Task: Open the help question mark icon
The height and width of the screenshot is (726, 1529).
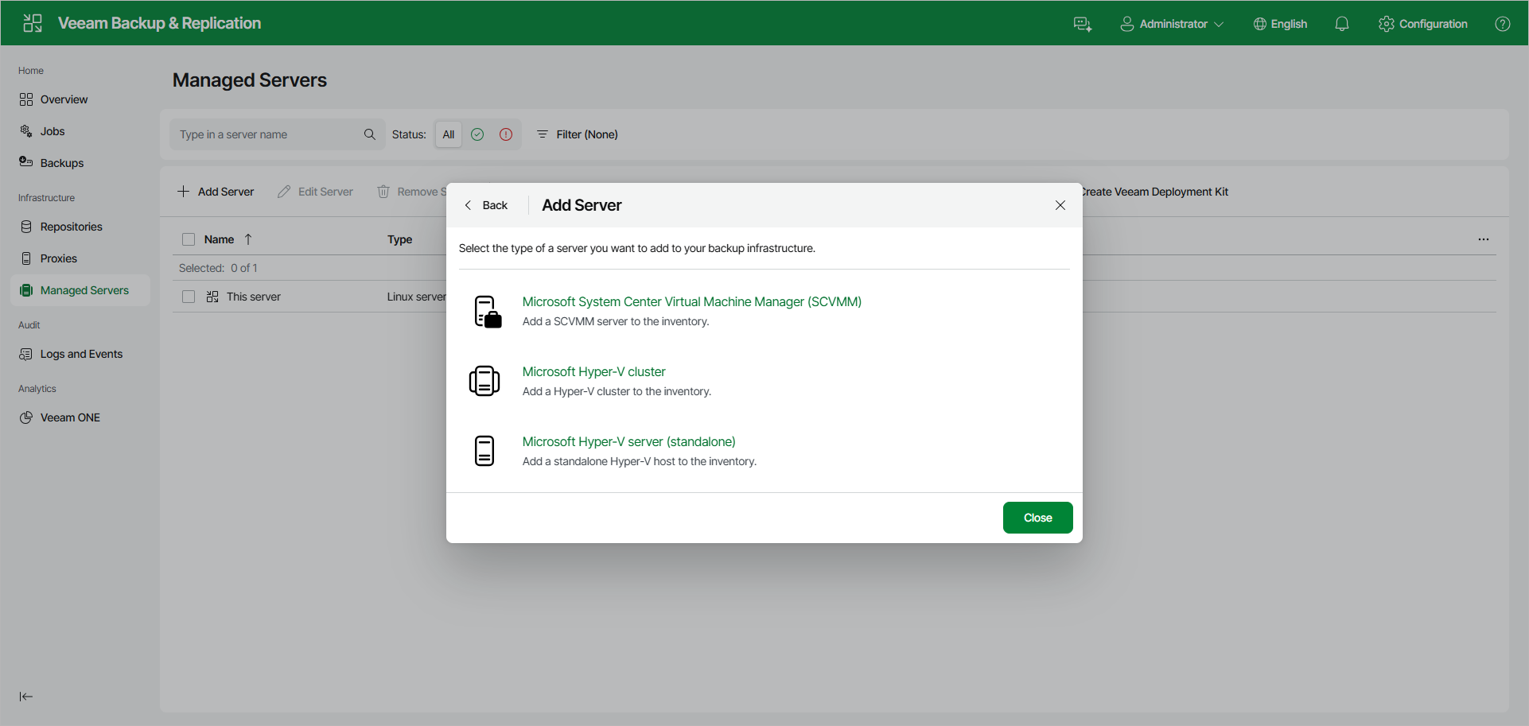Action: pos(1503,24)
